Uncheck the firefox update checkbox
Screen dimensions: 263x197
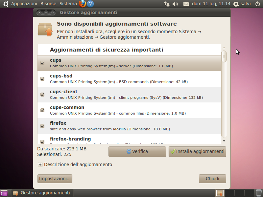(42, 126)
